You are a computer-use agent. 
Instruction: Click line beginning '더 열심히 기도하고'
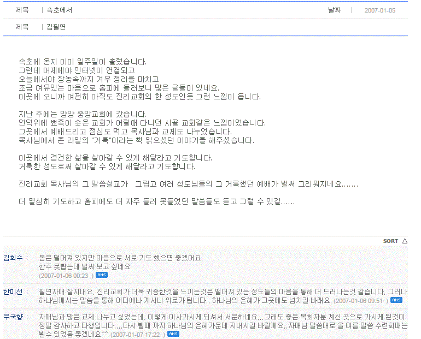pyautogui.click(x=156, y=201)
